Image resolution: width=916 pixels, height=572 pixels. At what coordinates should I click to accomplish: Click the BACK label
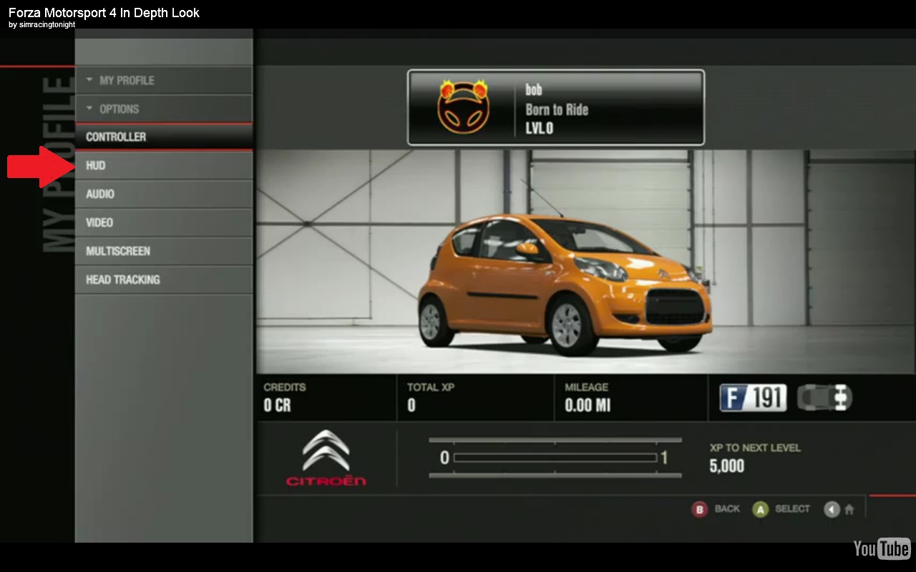click(x=727, y=509)
